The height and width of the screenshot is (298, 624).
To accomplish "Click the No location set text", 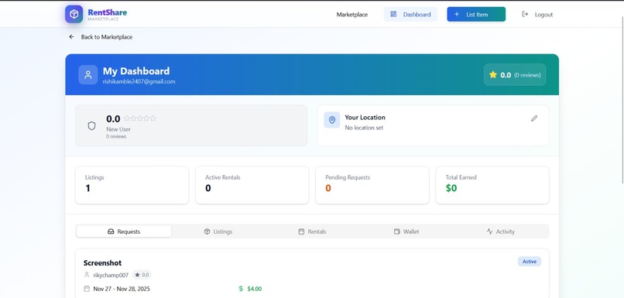I will point(364,128).
